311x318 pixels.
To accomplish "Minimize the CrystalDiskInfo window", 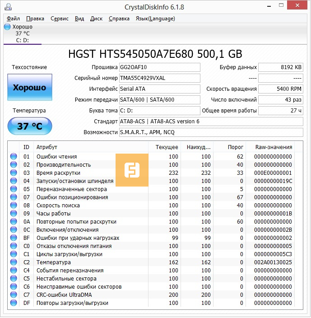I will [x=269, y=6].
